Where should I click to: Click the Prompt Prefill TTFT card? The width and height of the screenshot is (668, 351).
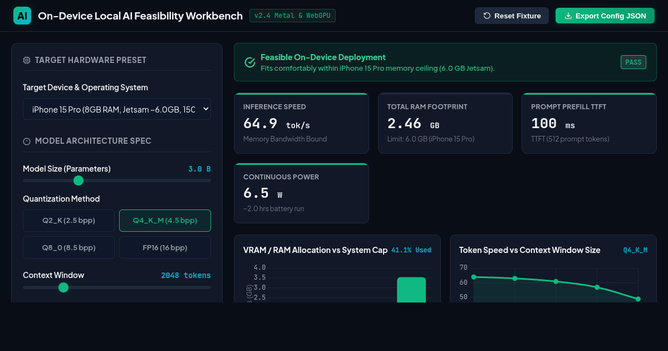pyautogui.click(x=589, y=123)
